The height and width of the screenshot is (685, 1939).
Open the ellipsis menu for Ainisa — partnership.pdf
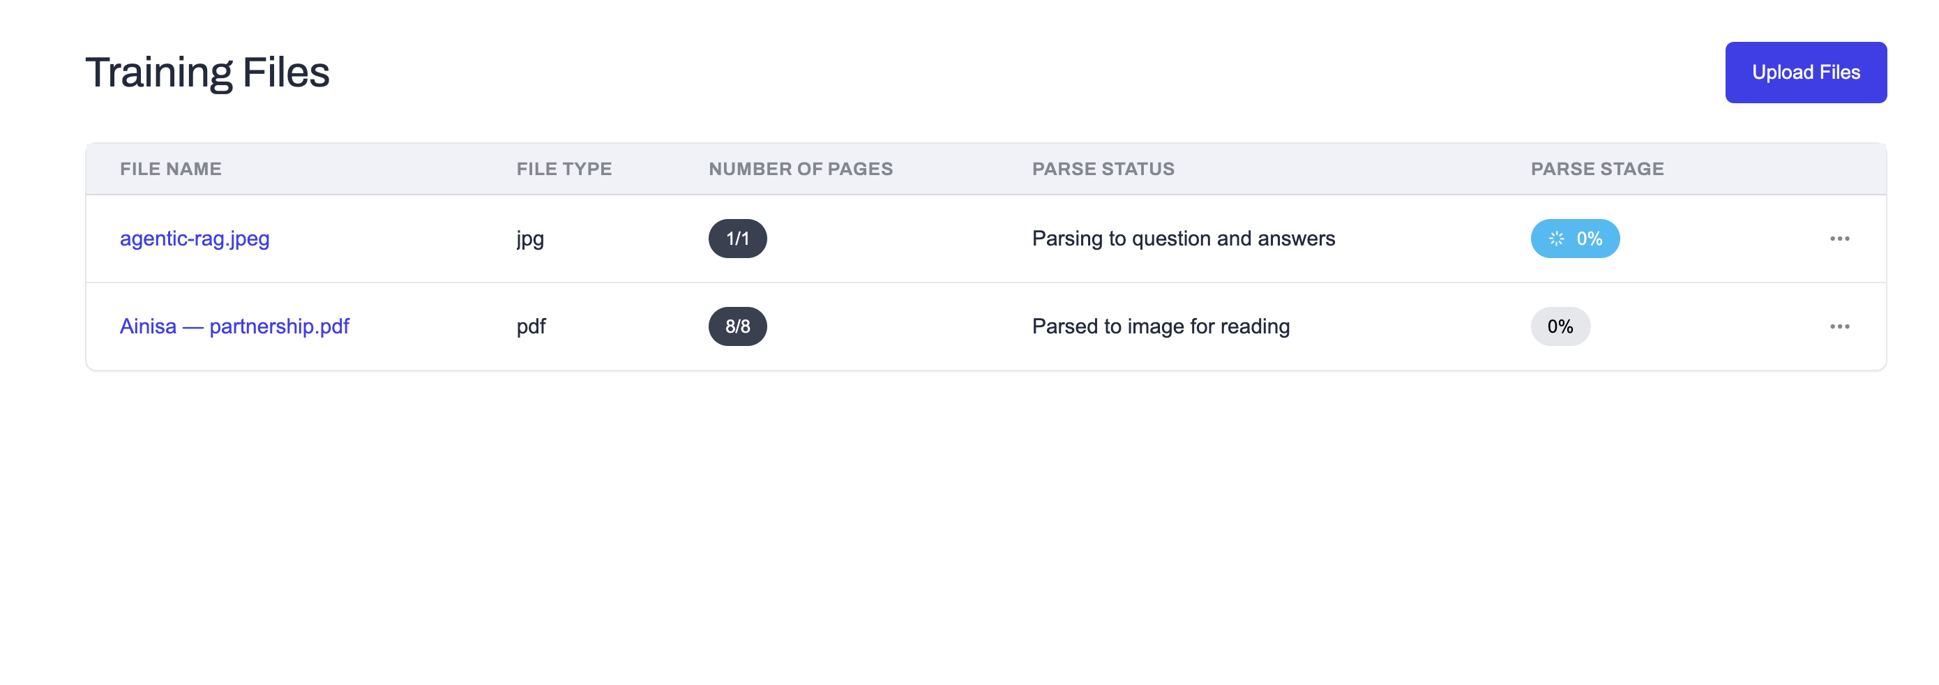(1840, 326)
